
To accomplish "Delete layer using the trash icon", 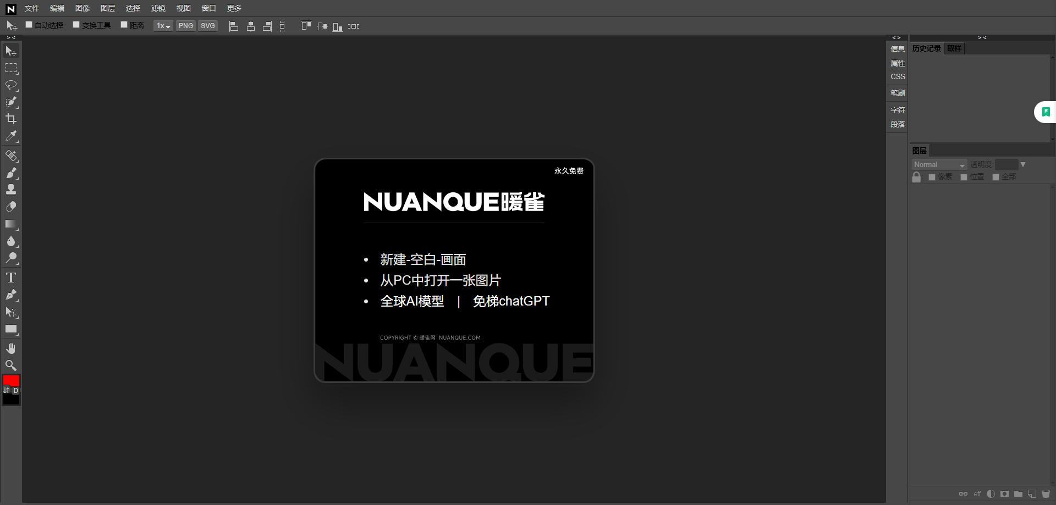I will pos(1046,494).
